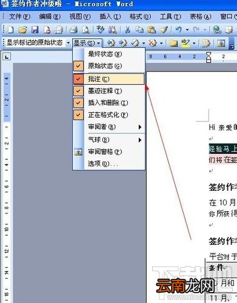Screen dimensions: 237x303
Task: Go to the Previous change icon
Action: (111, 43)
